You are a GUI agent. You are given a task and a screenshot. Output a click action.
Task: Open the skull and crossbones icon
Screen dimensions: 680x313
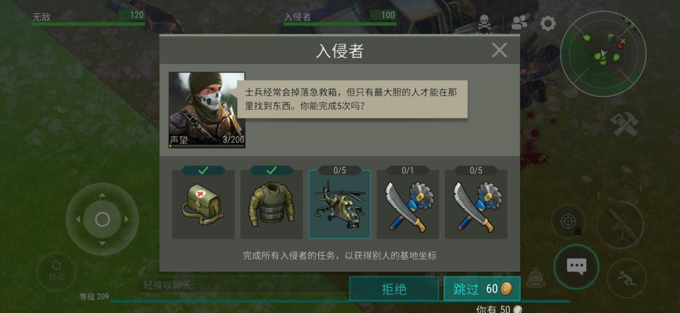[x=484, y=23]
